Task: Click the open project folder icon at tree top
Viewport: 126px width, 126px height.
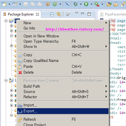Action: (11, 21)
